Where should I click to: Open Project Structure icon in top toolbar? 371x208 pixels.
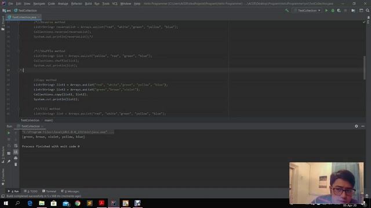click(x=353, y=10)
